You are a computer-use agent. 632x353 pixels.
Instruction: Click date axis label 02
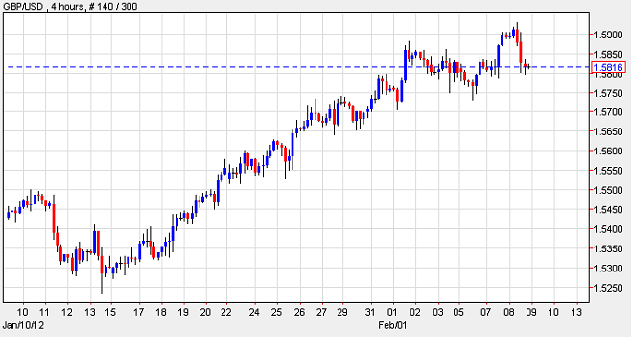pos(415,313)
